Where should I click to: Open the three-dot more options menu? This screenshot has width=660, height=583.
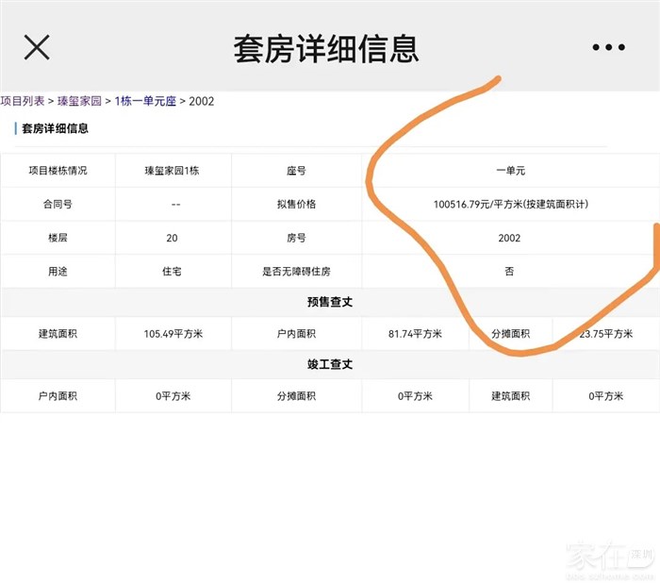coord(608,48)
